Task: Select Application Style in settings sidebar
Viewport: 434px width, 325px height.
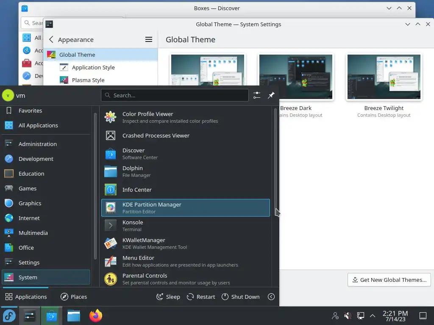Action: tap(100, 67)
